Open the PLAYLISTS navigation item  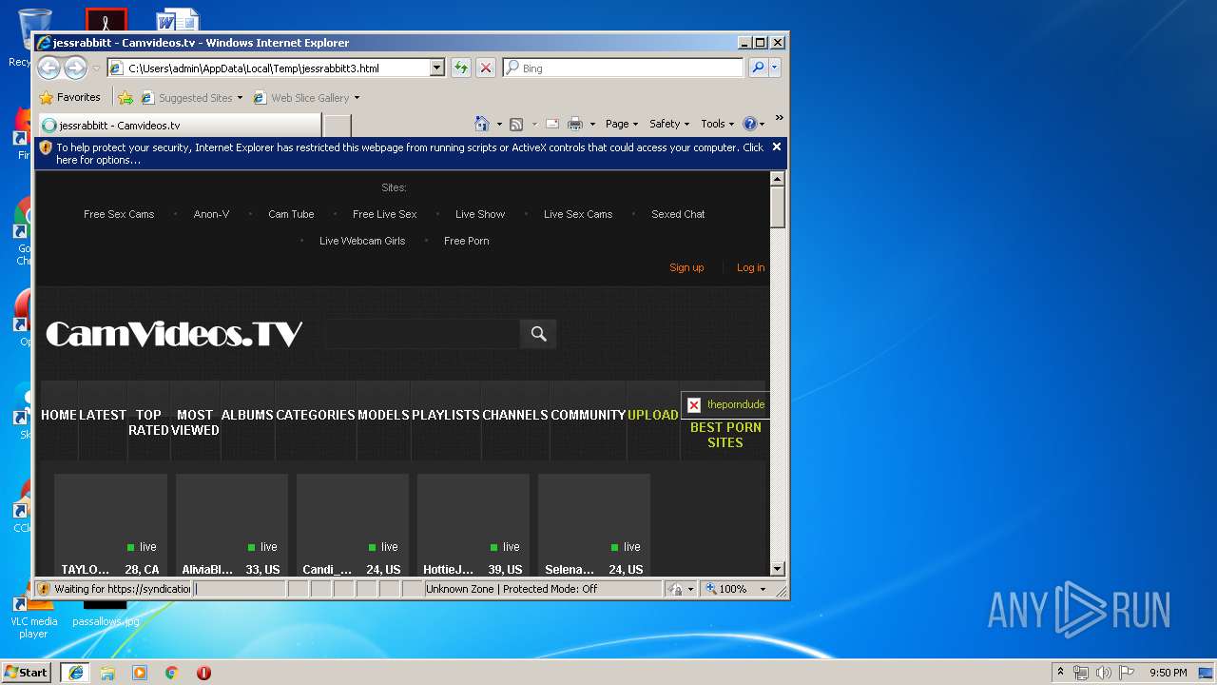click(446, 415)
